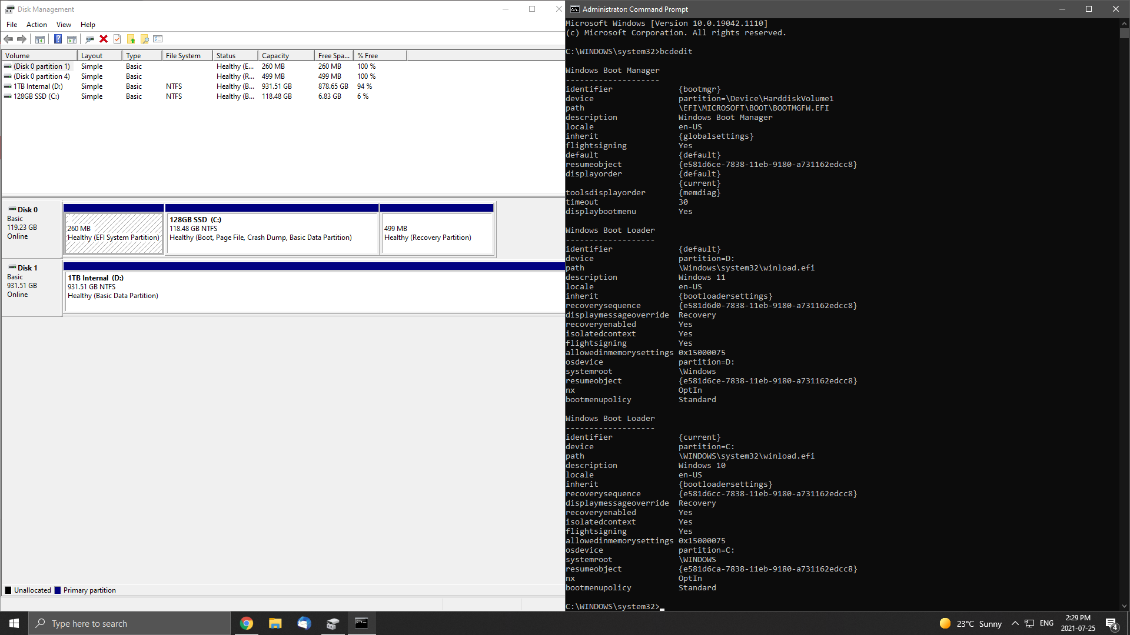The width and height of the screenshot is (1130, 635).
Task: Click the ENG language indicator
Action: [1046, 623]
